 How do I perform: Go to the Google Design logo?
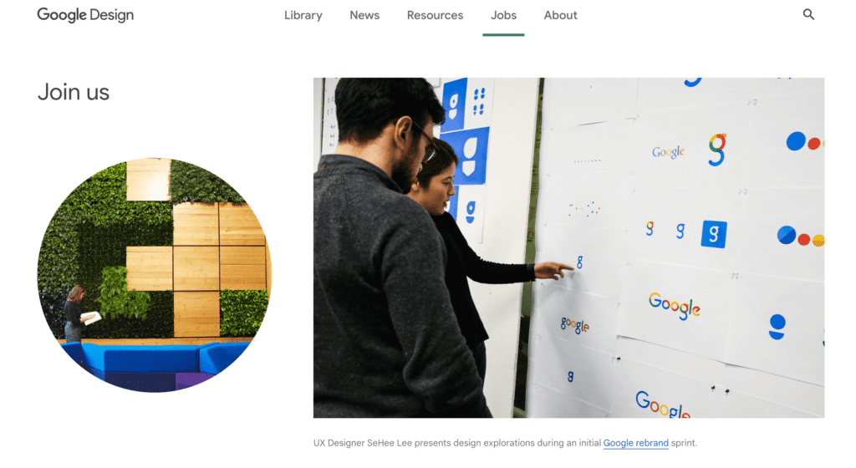click(85, 15)
